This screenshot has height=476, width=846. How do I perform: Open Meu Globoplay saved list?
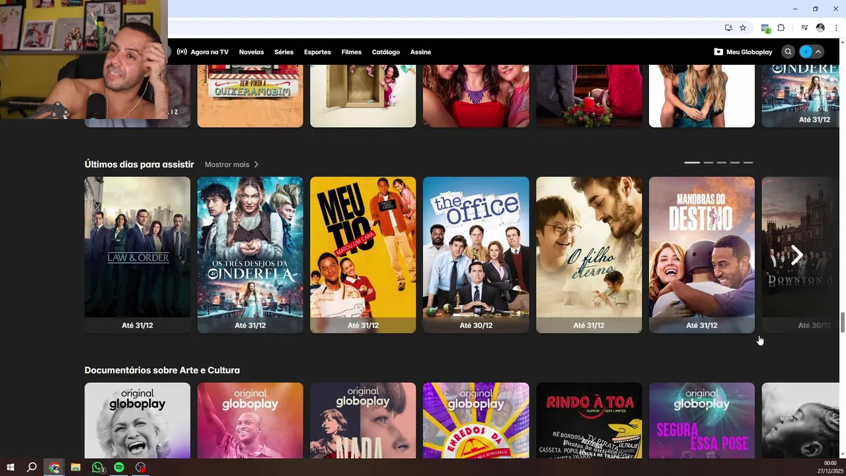click(743, 52)
